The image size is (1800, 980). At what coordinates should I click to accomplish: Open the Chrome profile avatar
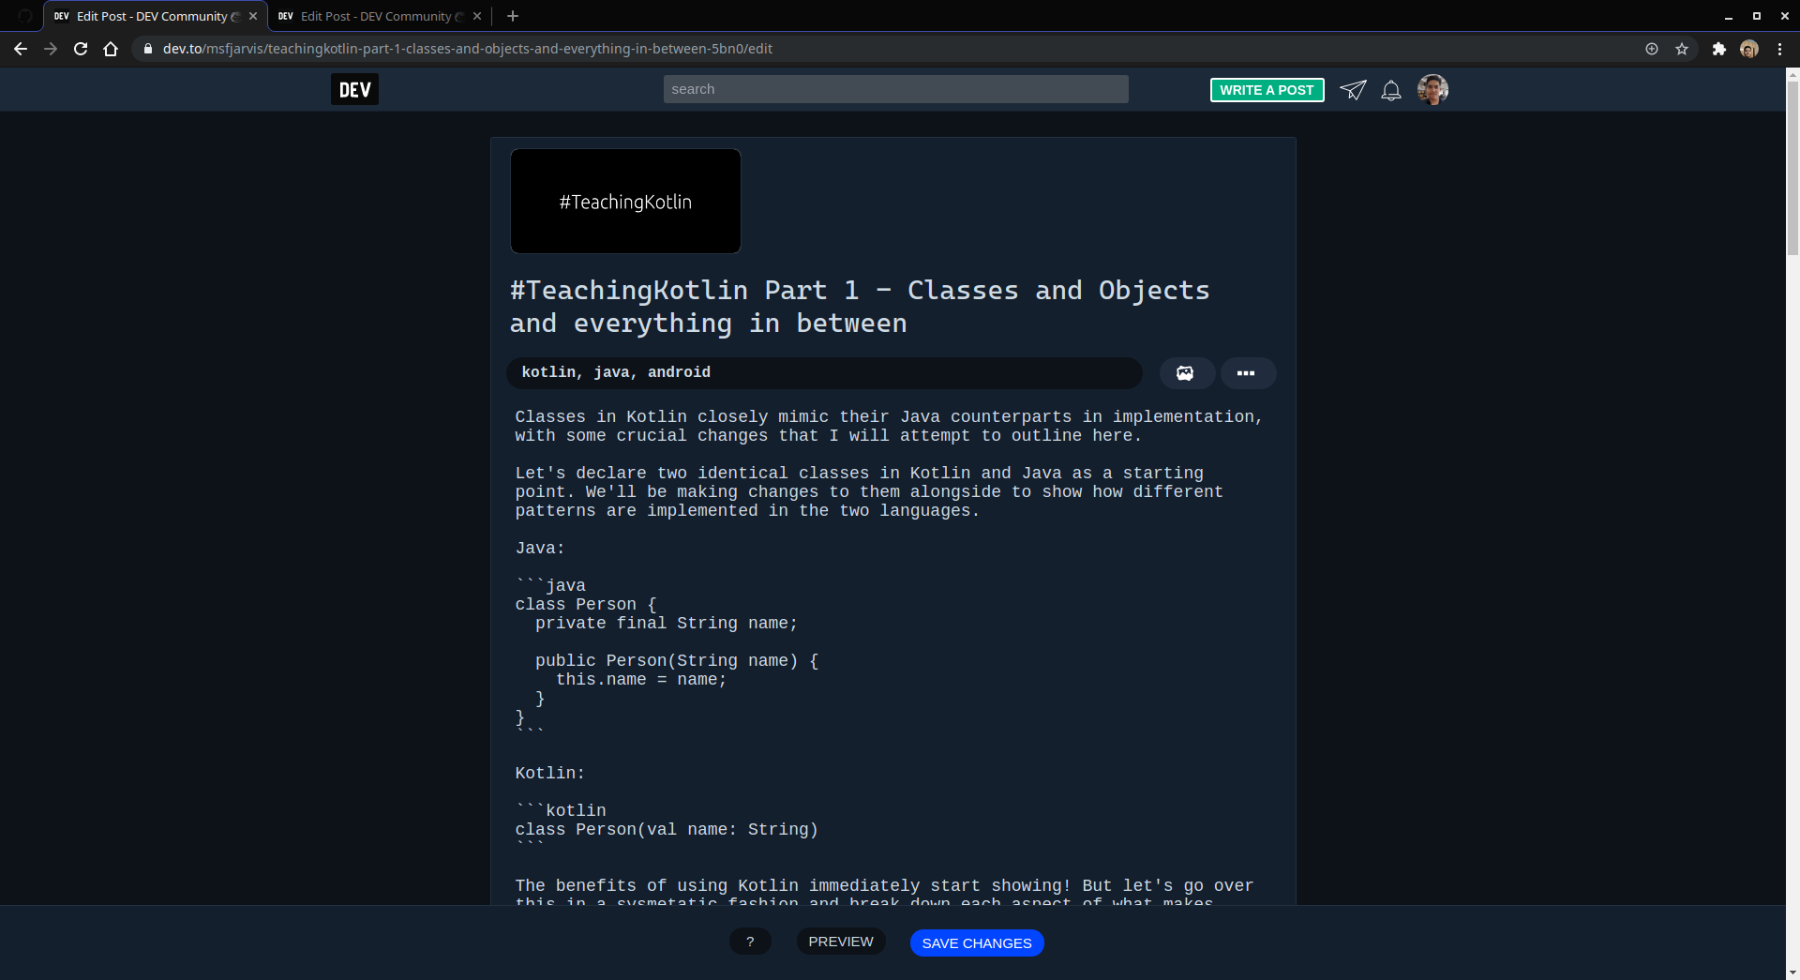point(1749,49)
